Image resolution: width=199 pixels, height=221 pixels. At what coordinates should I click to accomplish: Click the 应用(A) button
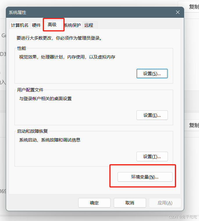click(x=165, y=203)
